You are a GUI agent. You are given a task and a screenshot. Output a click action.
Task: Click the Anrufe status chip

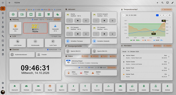85,56
